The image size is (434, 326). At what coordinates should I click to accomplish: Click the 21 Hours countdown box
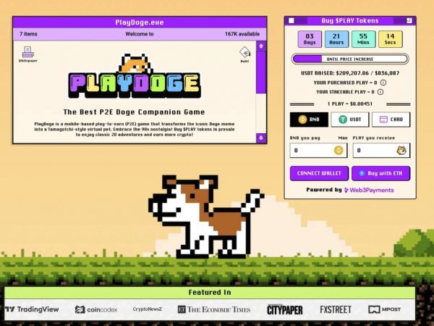point(336,39)
